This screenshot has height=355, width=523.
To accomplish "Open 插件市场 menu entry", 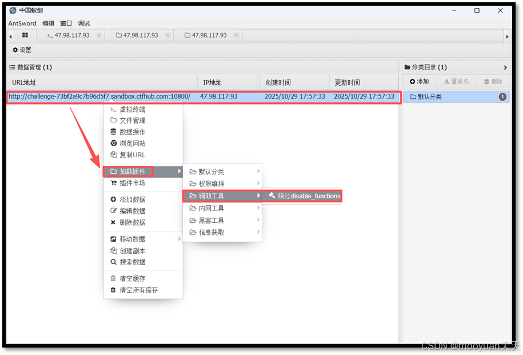I will 143,183.
